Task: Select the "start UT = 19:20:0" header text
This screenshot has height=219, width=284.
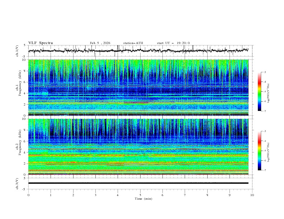Action: point(173,43)
